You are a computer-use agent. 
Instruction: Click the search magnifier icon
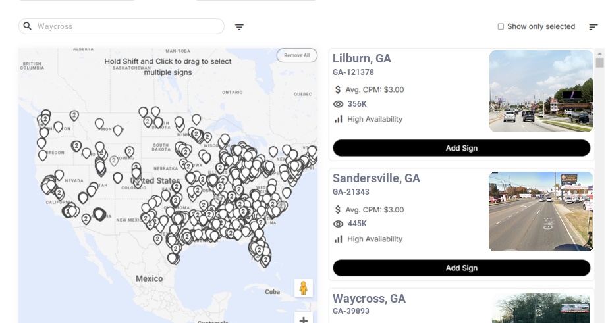28,26
